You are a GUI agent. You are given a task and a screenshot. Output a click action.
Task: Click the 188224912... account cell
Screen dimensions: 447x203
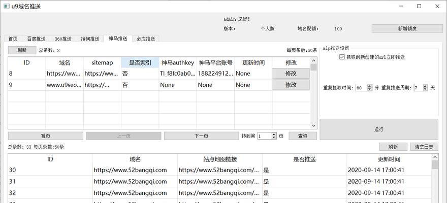coord(215,74)
